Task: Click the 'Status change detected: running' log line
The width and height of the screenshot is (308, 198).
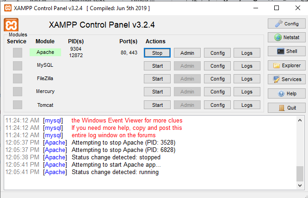Action: (115, 172)
